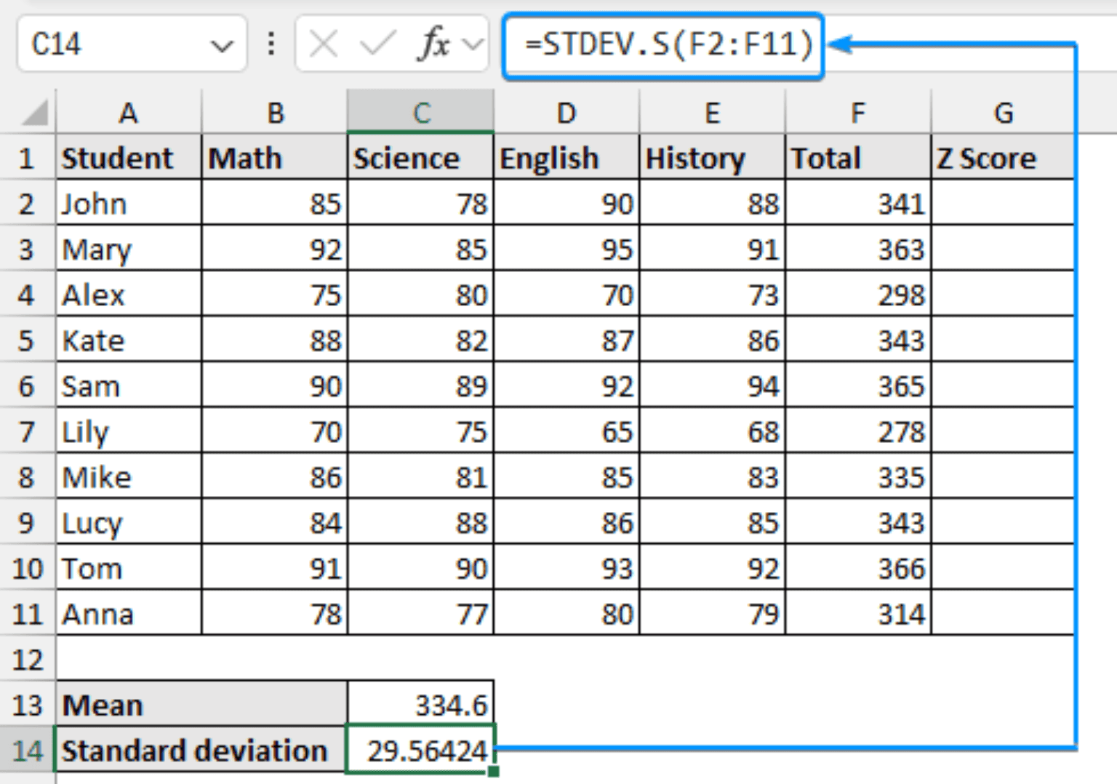
Task: Click the Enter checkmark icon in formula bar
Action: 372,45
